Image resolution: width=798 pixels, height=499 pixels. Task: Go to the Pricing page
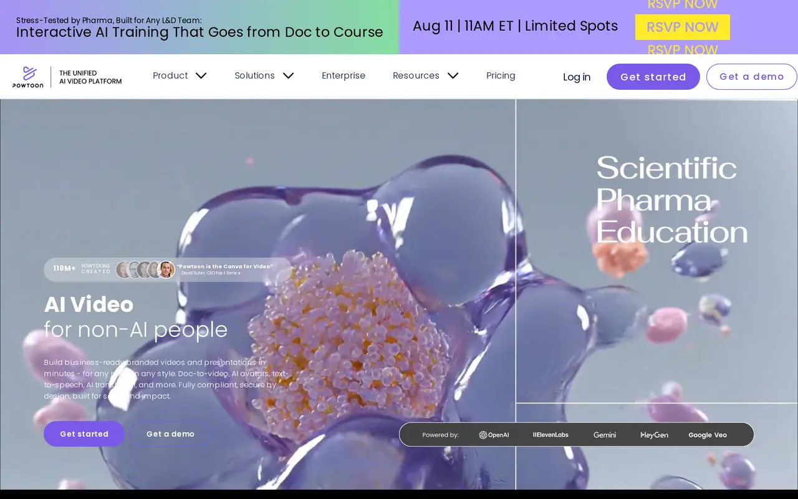501,75
